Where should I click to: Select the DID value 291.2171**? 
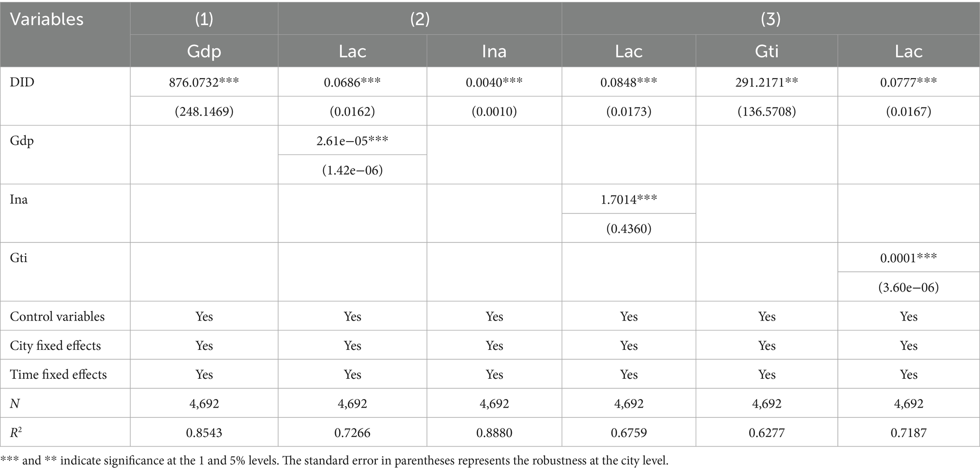click(x=766, y=82)
